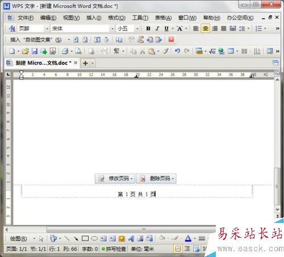Click the font color A icon
284x257 pixels.
pos(188,239)
